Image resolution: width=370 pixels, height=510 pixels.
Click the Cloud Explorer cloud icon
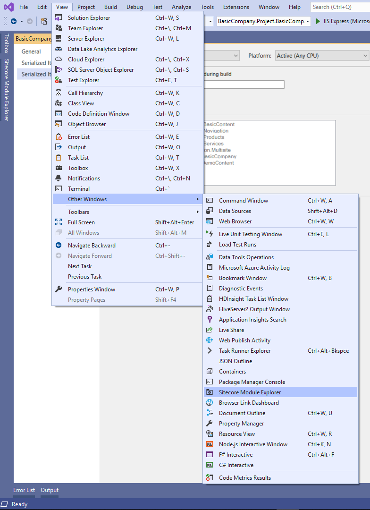pos(59,59)
